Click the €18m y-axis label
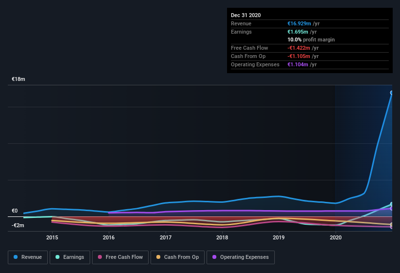400x273 pixels. coord(19,79)
